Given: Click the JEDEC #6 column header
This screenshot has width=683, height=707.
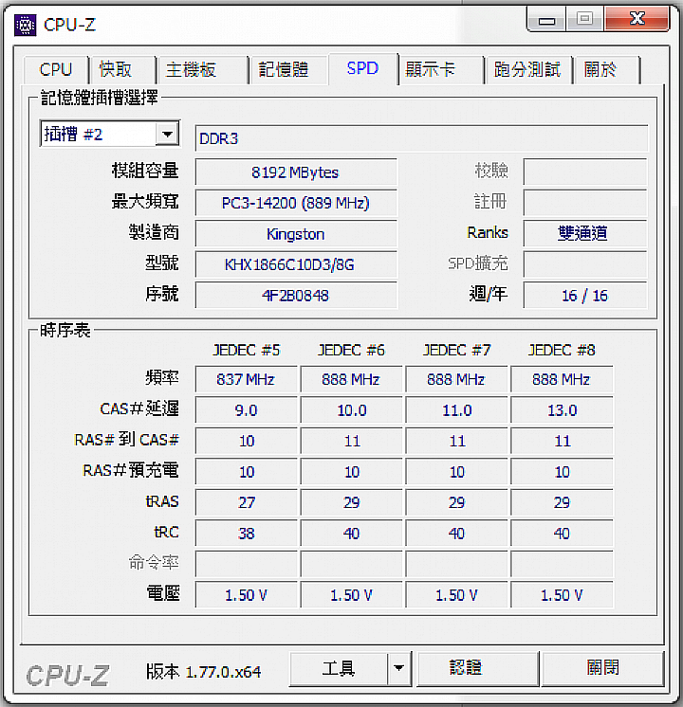Looking at the screenshot, I should 351,351.
